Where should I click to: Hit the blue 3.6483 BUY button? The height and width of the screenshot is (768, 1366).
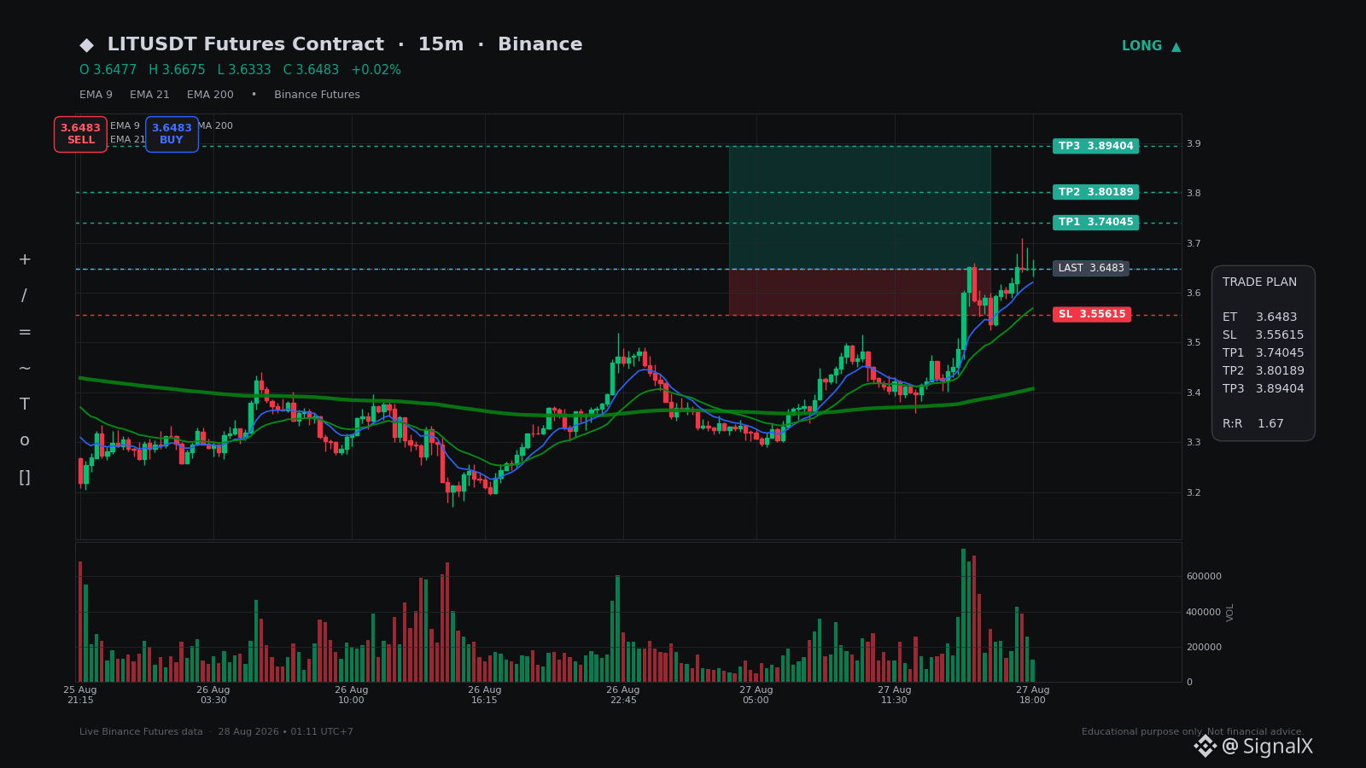click(172, 134)
